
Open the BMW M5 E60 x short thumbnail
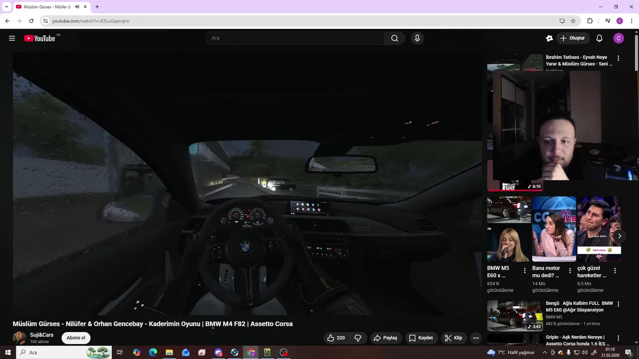tap(509, 229)
